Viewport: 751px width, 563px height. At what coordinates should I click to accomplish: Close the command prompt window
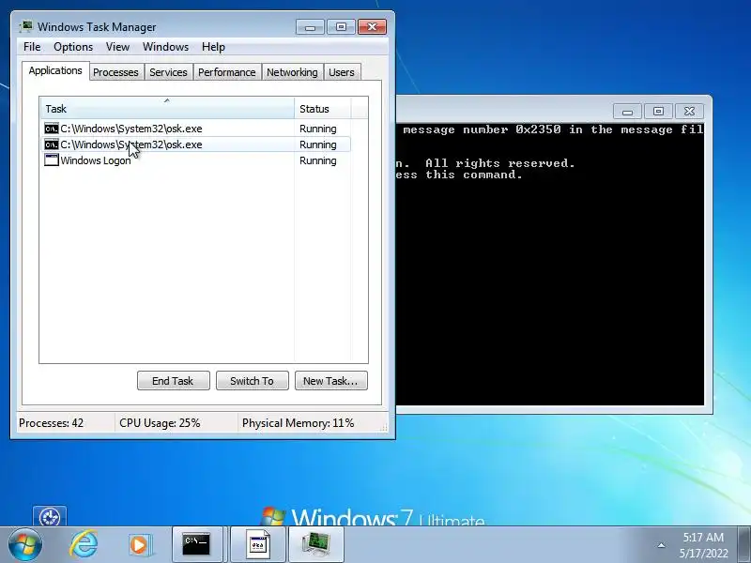point(689,112)
